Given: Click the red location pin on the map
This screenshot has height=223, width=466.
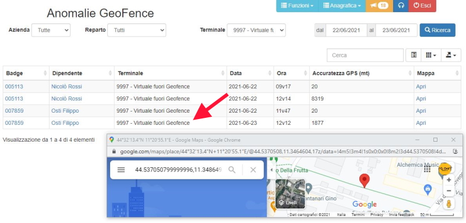Looking at the screenshot, I should (365, 181).
